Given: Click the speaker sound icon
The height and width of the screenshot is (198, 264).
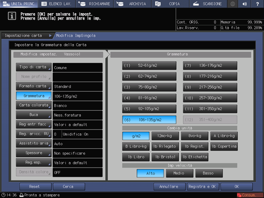Looking at the screenshot, I should tap(245, 4).
